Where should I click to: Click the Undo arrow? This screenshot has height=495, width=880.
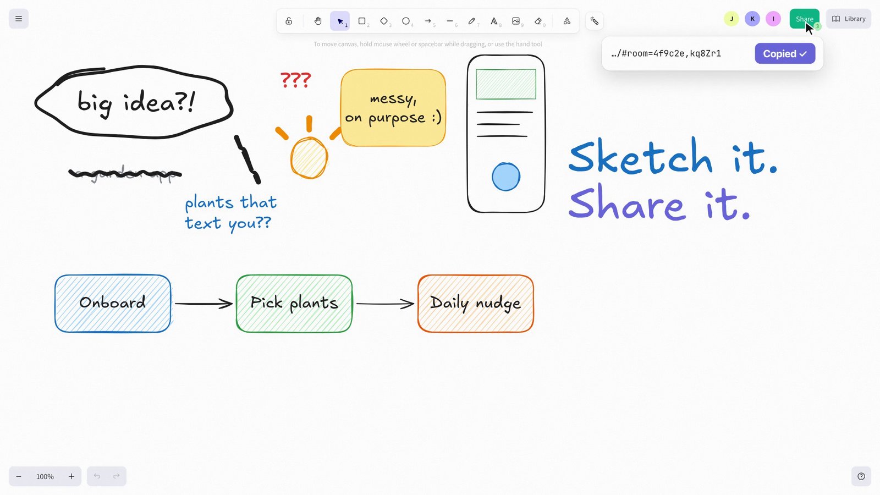[x=97, y=476]
